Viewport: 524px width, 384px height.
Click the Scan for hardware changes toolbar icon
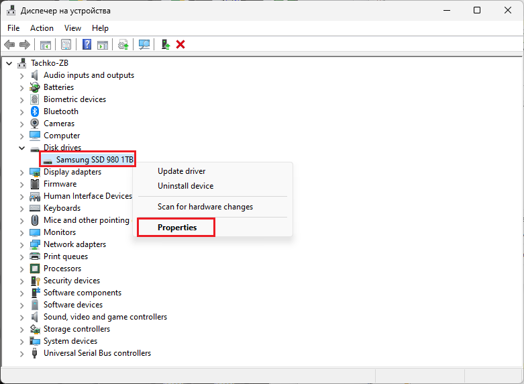[144, 44]
